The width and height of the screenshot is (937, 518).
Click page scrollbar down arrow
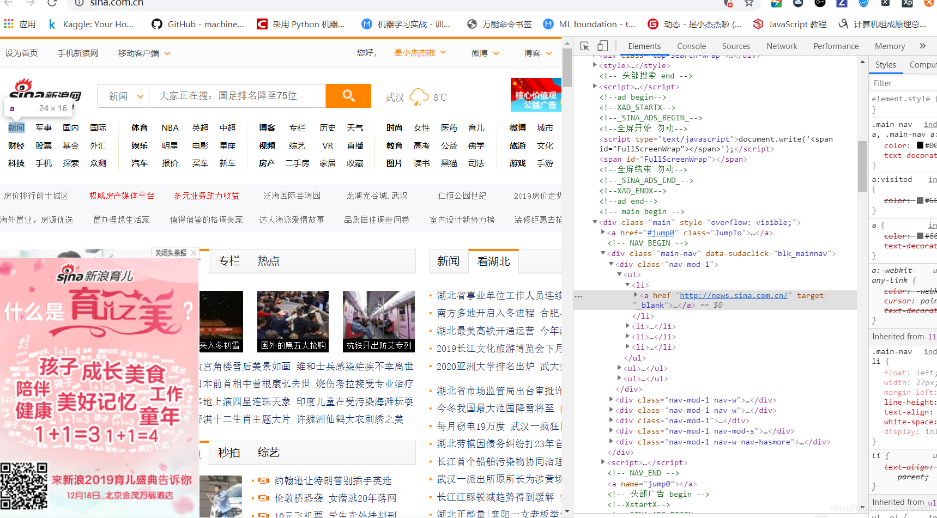click(567, 512)
